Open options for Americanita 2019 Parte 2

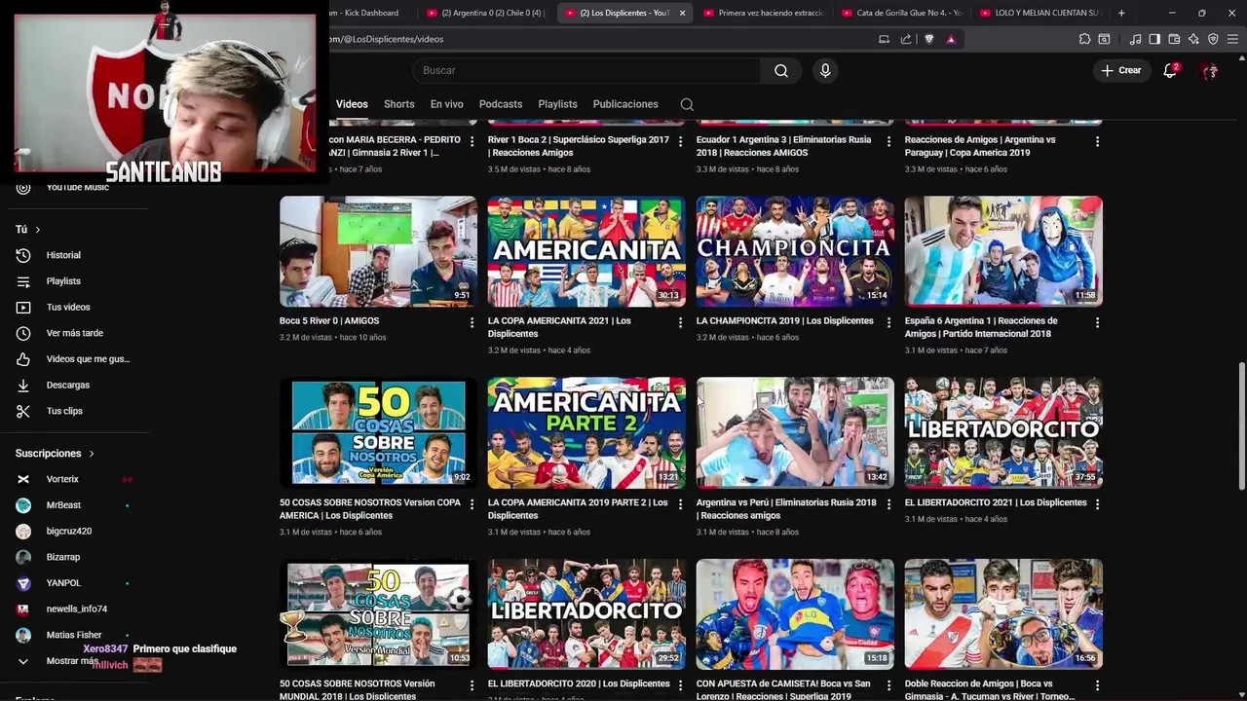(681, 504)
